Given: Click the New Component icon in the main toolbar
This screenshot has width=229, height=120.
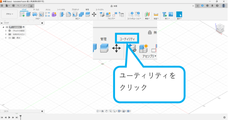Looking at the screenshot, I should (x=108, y=14).
